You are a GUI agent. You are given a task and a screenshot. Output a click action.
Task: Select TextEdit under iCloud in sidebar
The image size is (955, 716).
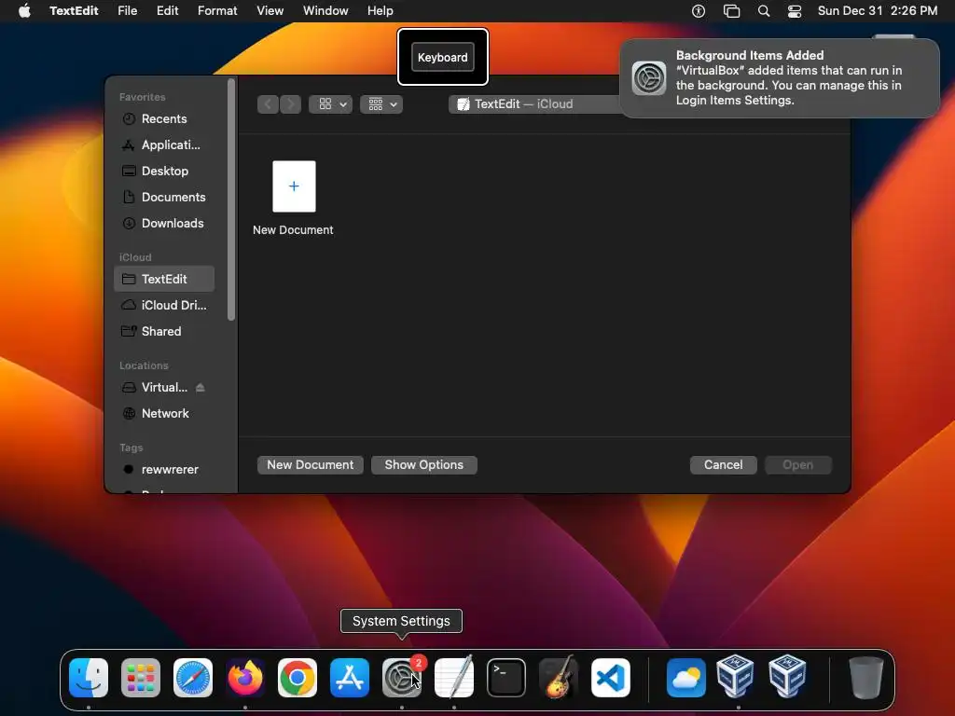tap(164, 279)
